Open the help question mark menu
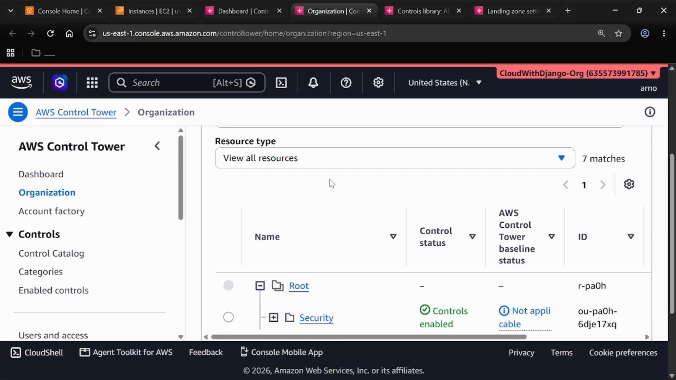Image resolution: width=676 pixels, height=380 pixels. pyautogui.click(x=346, y=83)
